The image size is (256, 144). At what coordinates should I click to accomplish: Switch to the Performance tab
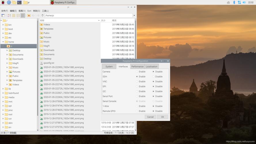[x=137, y=67]
